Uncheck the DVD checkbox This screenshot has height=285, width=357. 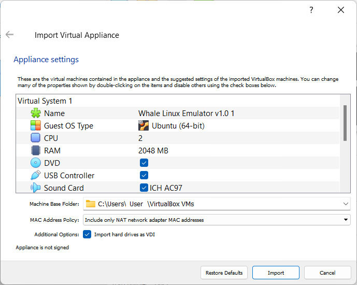[144, 163]
